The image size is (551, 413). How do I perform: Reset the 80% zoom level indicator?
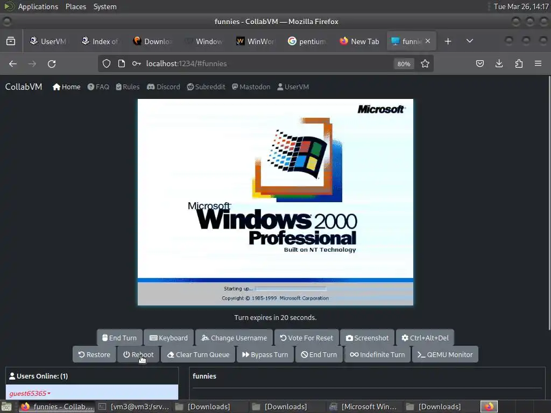click(x=404, y=64)
